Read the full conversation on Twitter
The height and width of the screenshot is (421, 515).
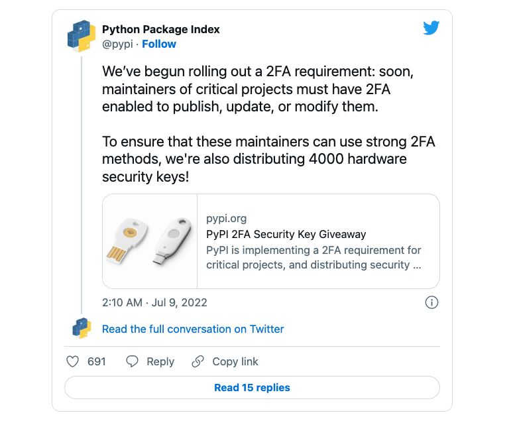pyautogui.click(x=193, y=329)
